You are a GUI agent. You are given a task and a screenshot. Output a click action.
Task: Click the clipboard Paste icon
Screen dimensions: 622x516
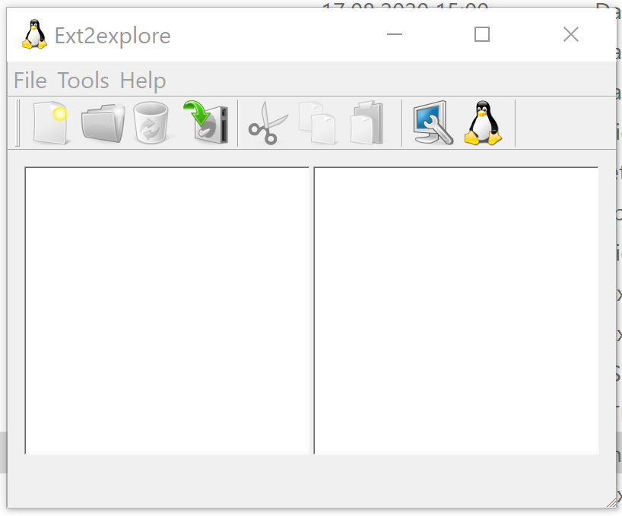coord(367,123)
